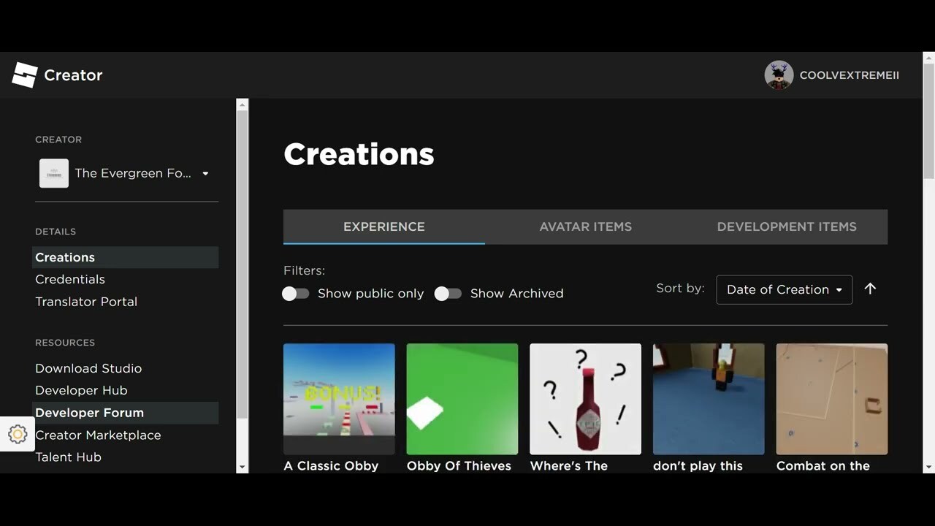
Task: Click the sort direction arrow
Action: click(870, 289)
